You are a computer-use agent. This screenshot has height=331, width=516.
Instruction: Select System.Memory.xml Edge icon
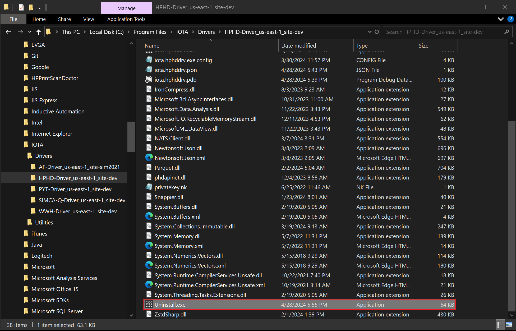[x=149, y=246]
